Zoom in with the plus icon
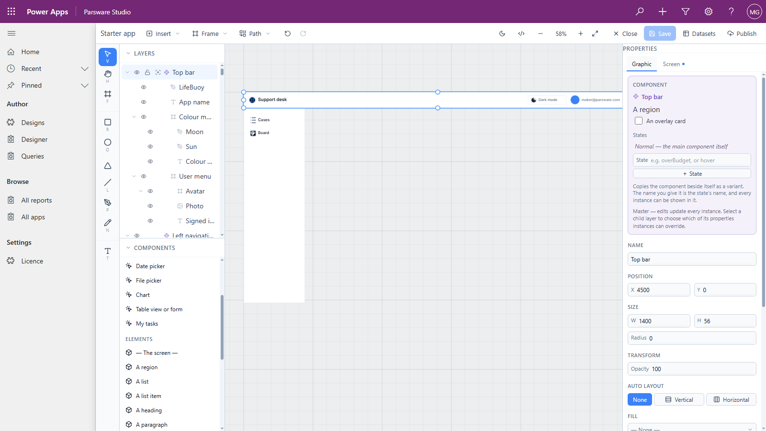 pyautogui.click(x=581, y=34)
